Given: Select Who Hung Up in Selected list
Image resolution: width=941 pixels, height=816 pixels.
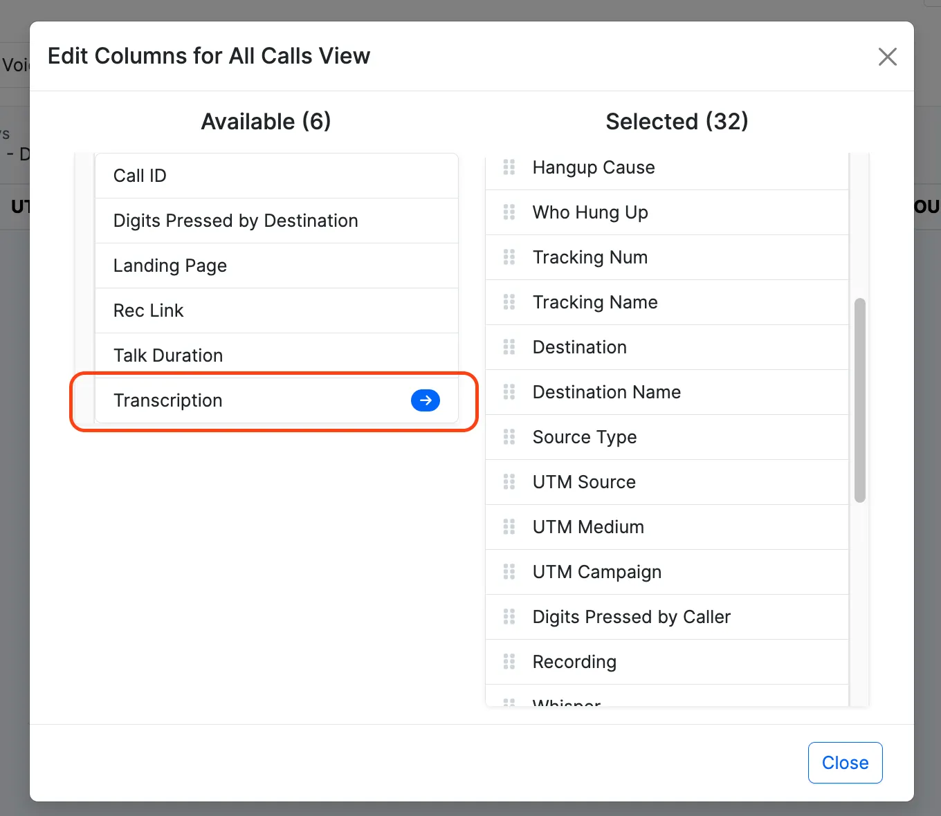Looking at the screenshot, I should tap(667, 212).
